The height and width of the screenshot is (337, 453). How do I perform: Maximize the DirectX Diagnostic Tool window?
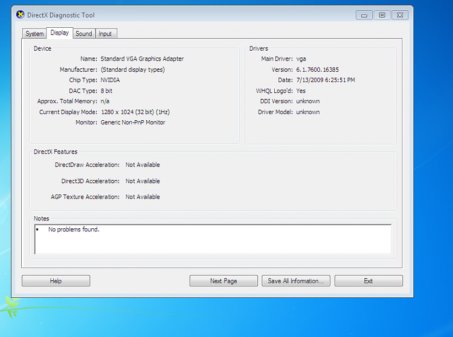[x=382, y=15]
